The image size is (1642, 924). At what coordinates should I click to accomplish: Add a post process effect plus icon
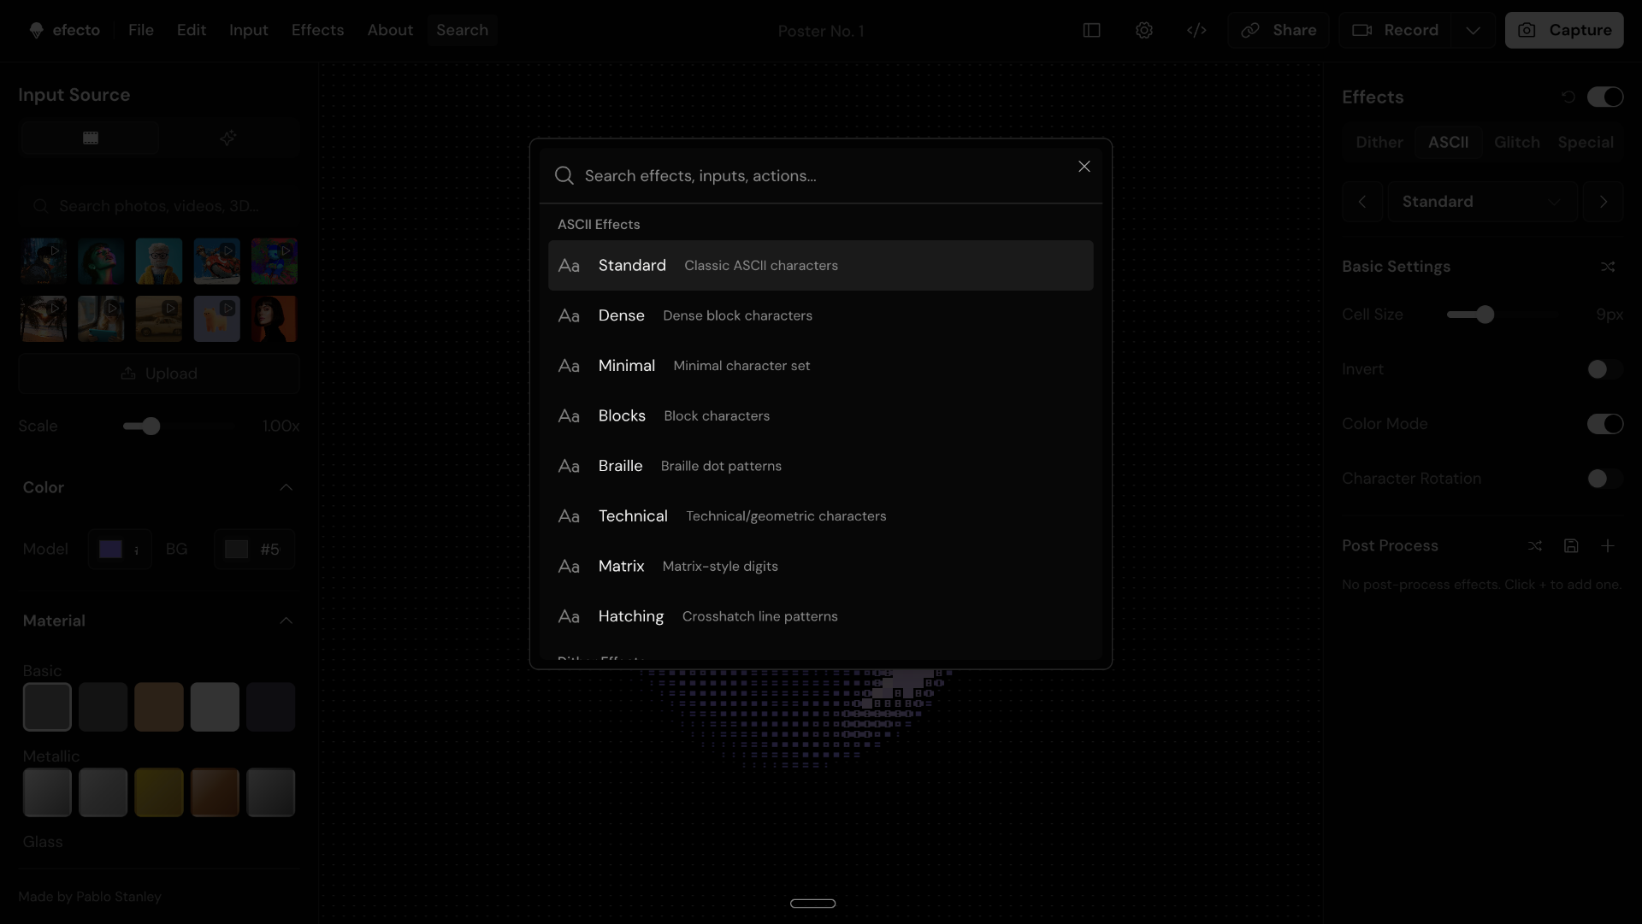tap(1608, 545)
